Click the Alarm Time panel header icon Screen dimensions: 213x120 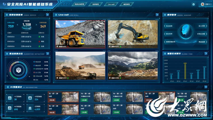[165, 54]
